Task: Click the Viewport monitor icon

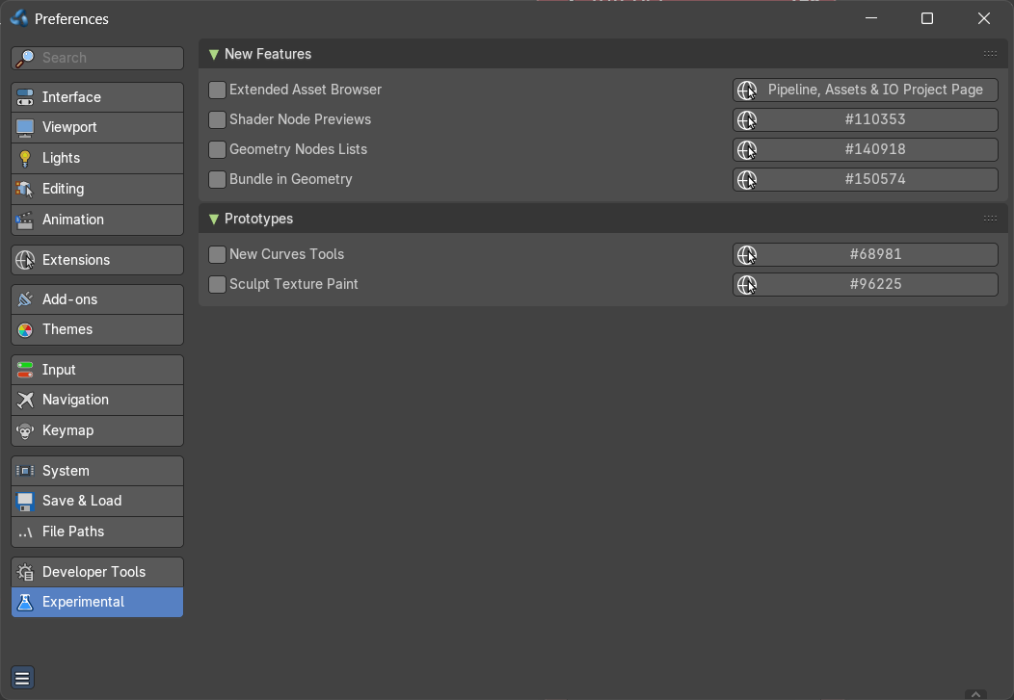Action: 25,128
